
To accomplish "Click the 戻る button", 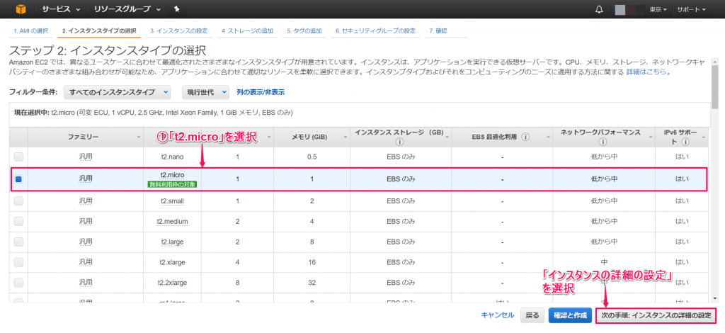I will (532, 315).
